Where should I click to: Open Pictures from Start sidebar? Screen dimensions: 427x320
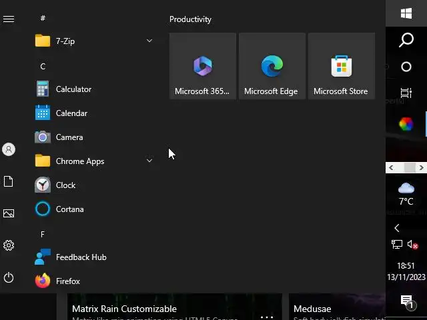9,213
